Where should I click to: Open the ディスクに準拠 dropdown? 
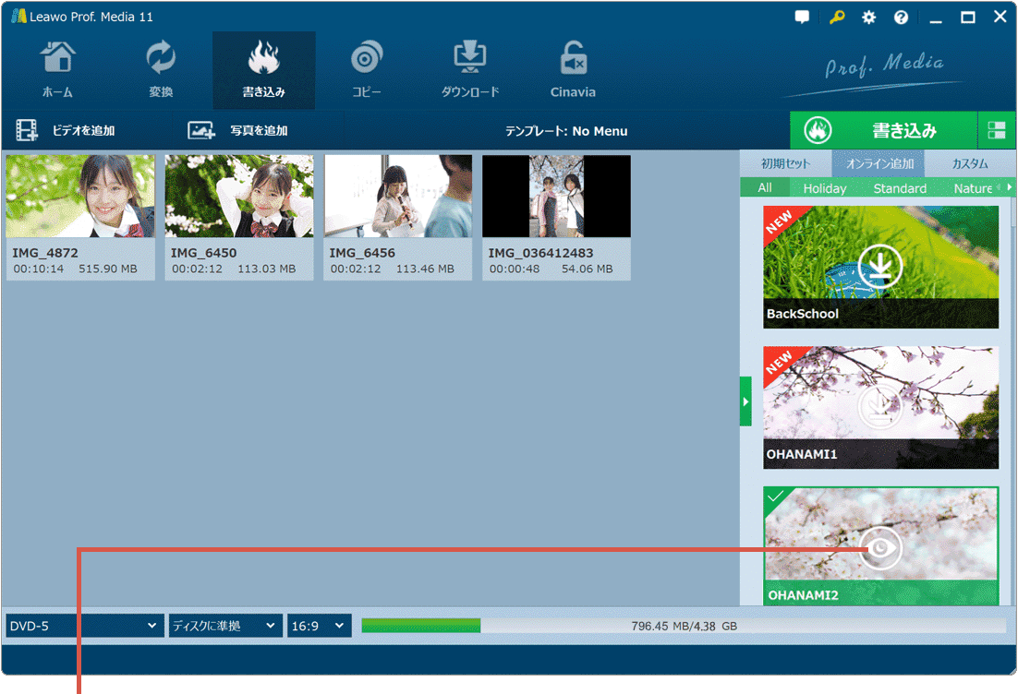click(224, 626)
